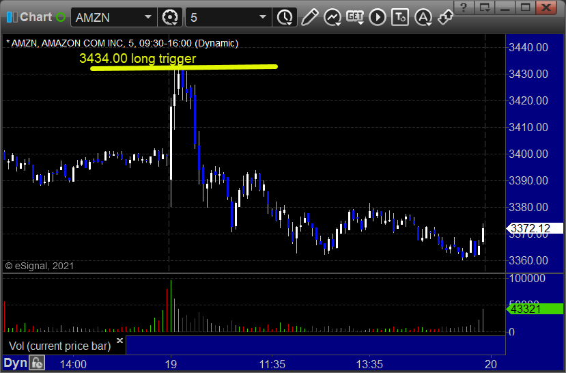The image size is (566, 373).
Task: Click the 13:35 time axis label
Action: point(369,364)
